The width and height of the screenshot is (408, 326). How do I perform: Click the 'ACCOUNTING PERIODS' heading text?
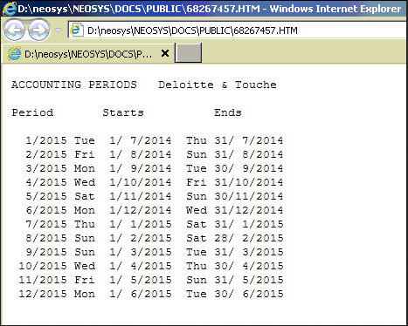[x=74, y=85]
